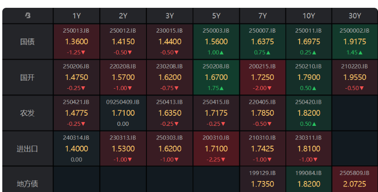Open the 国债 row label
Image resolution: width=378 pixels, height=192 pixels.
(x=28, y=42)
